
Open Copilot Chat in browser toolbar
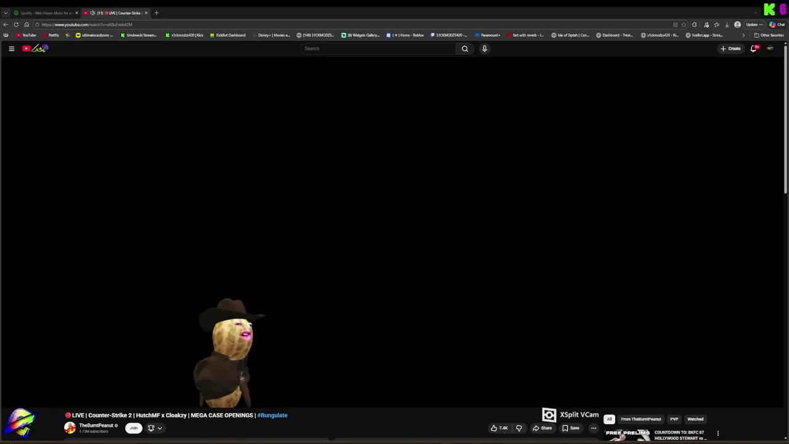(x=776, y=25)
